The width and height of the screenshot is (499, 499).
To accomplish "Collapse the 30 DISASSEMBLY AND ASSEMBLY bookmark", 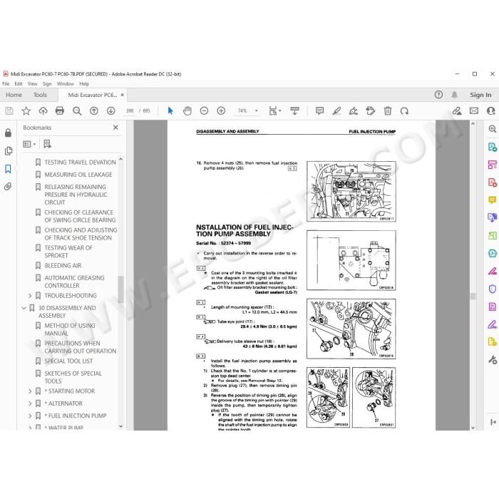I will click(24, 308).
